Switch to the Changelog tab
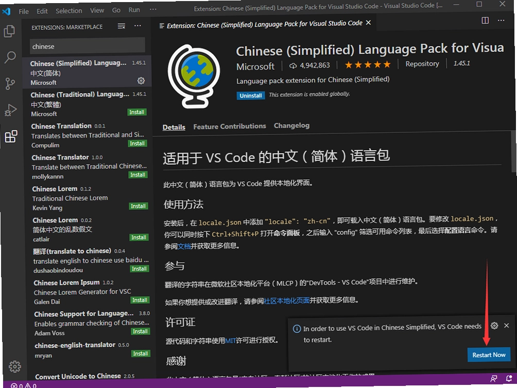Viewport: 517px width, 388px height. [291, 125]
